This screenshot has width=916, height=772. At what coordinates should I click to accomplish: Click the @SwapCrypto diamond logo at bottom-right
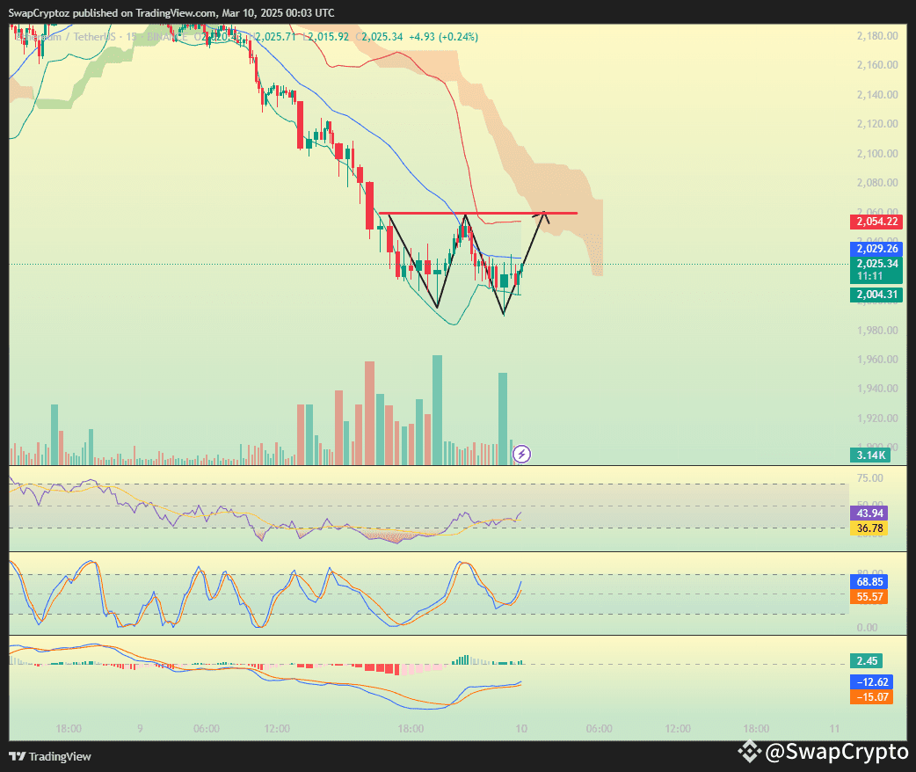pyautogui.click(x=750, y=752)
